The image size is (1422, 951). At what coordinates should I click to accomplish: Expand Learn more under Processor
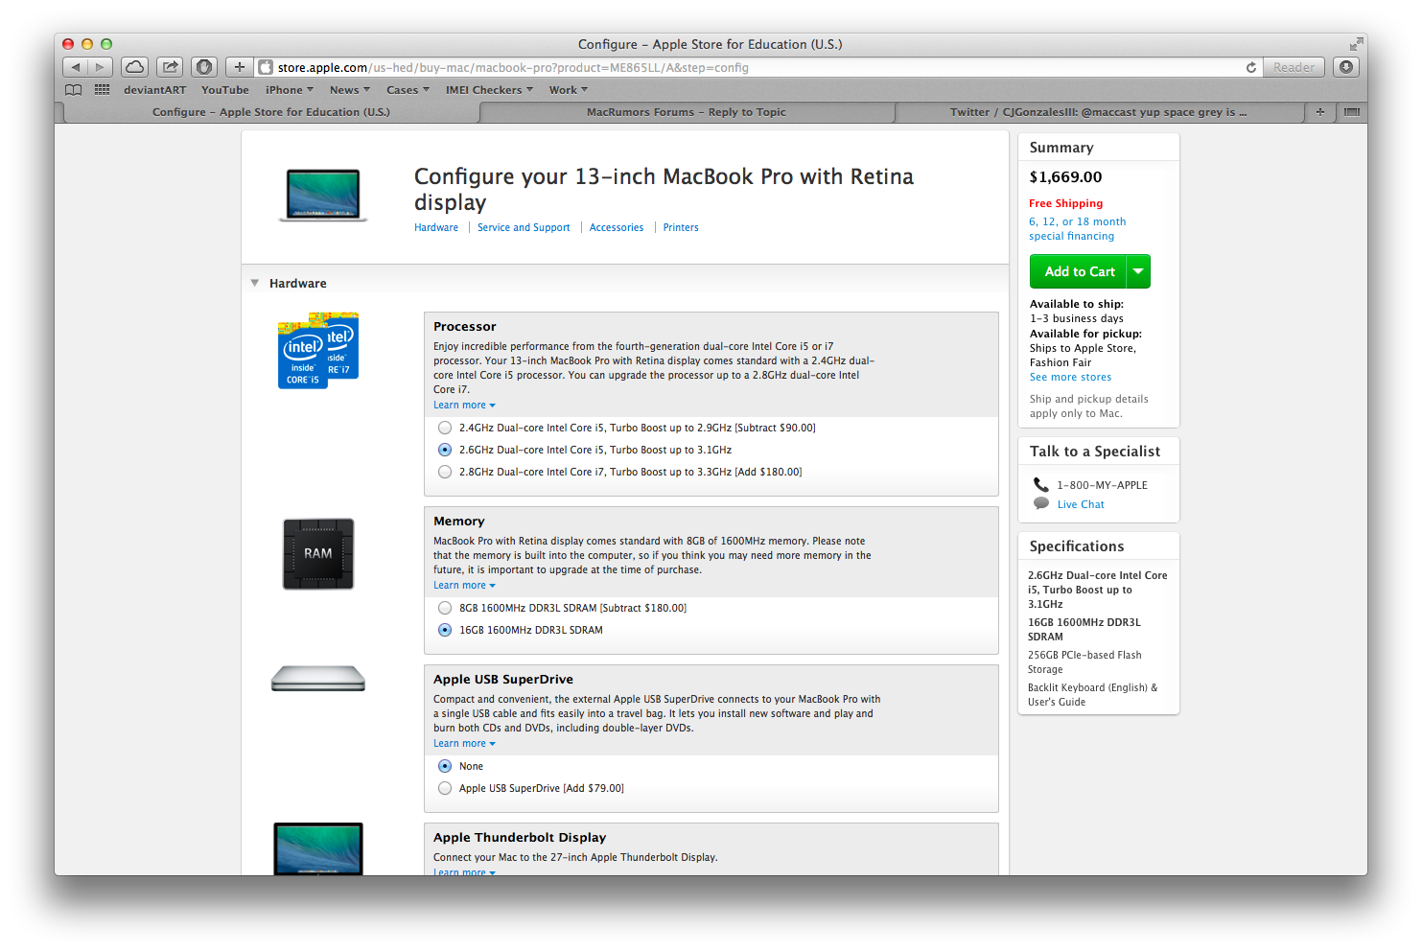pyautogui.click(x=464, y=406)
